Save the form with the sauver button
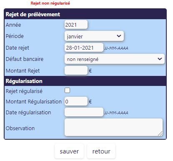This screenshot has width=173, height=161. click(x=69, y=151)
